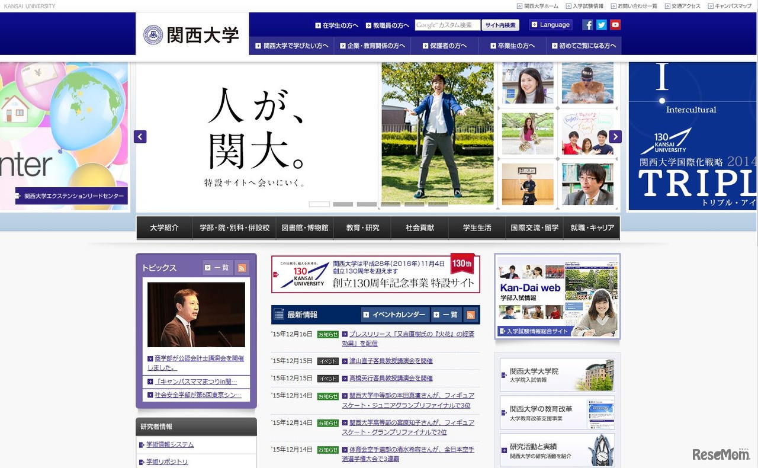Open the 学術情報システム link
The width and height of the screenshot is (758, 468).
pyautogui.click(x=170, y=445)
